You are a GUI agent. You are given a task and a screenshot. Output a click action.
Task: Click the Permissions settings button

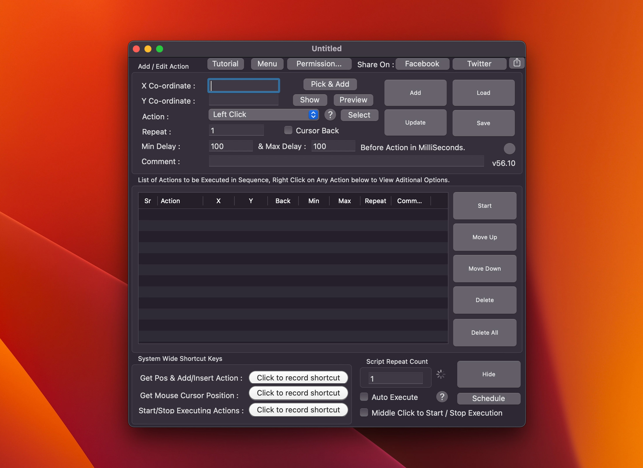pos(318,63)
